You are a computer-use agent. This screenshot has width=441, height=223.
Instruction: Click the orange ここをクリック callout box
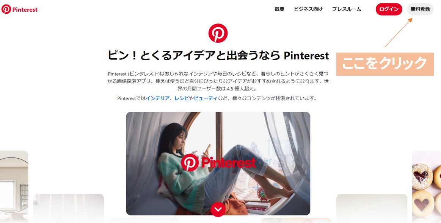[385, 64]
